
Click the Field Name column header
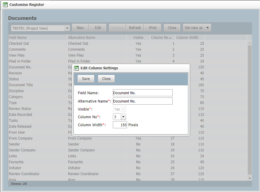pos(18,38)
